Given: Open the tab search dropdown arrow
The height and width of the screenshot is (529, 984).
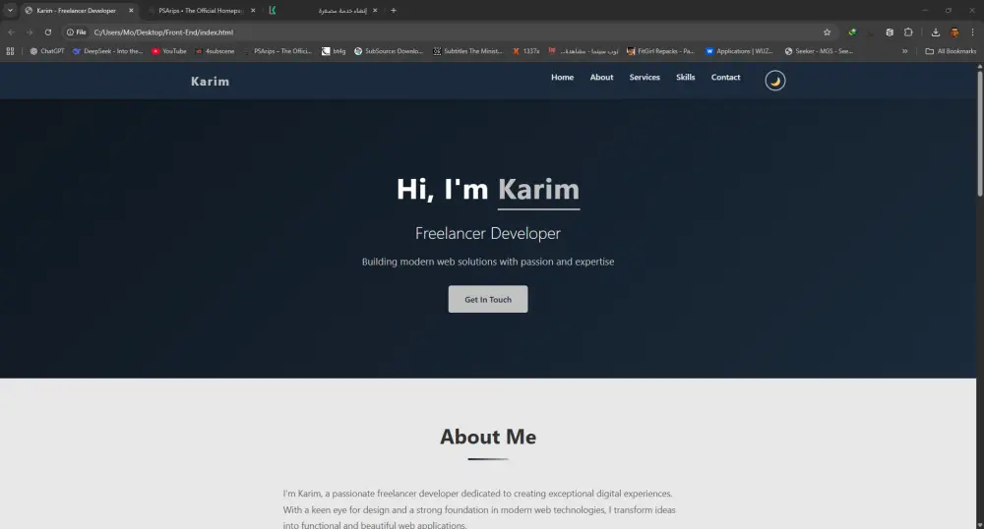Looking at the screenshot, I should (x=10, y=11).
